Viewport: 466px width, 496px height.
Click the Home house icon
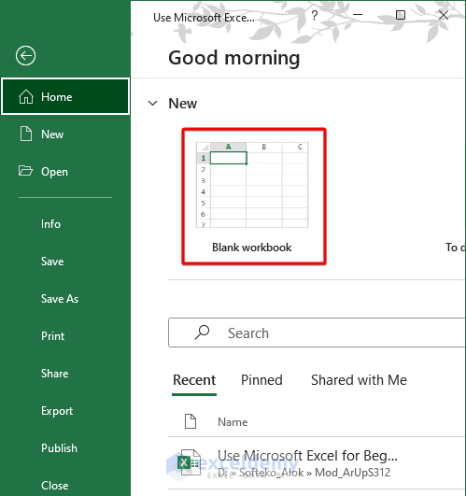point(26,96)
